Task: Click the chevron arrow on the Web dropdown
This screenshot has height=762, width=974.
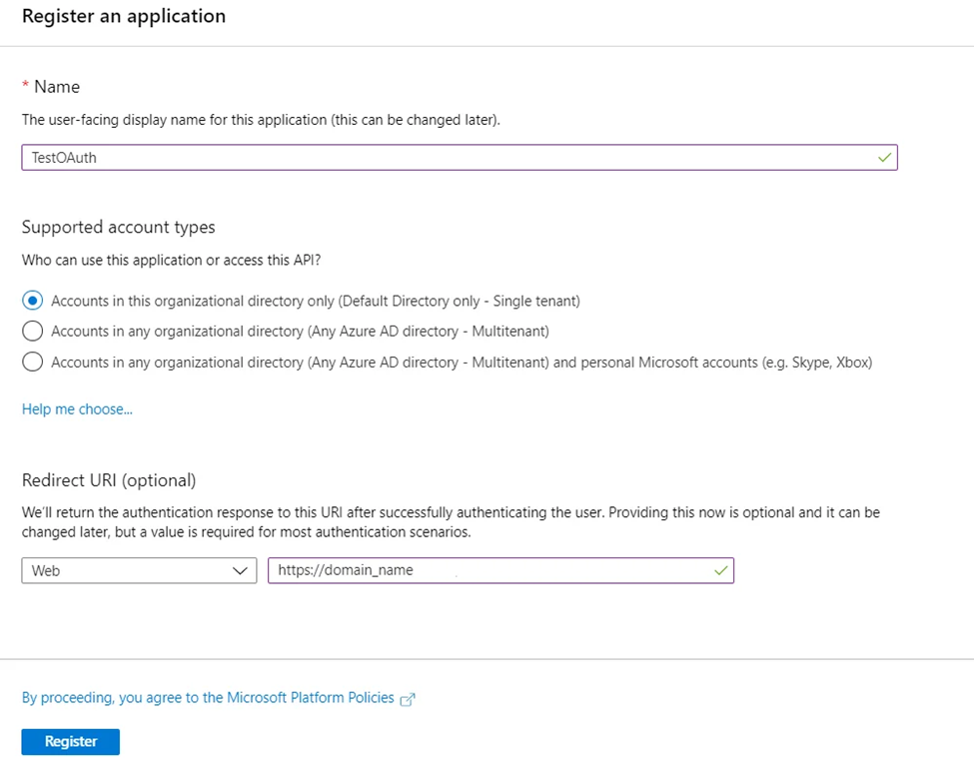Action: 240,570
